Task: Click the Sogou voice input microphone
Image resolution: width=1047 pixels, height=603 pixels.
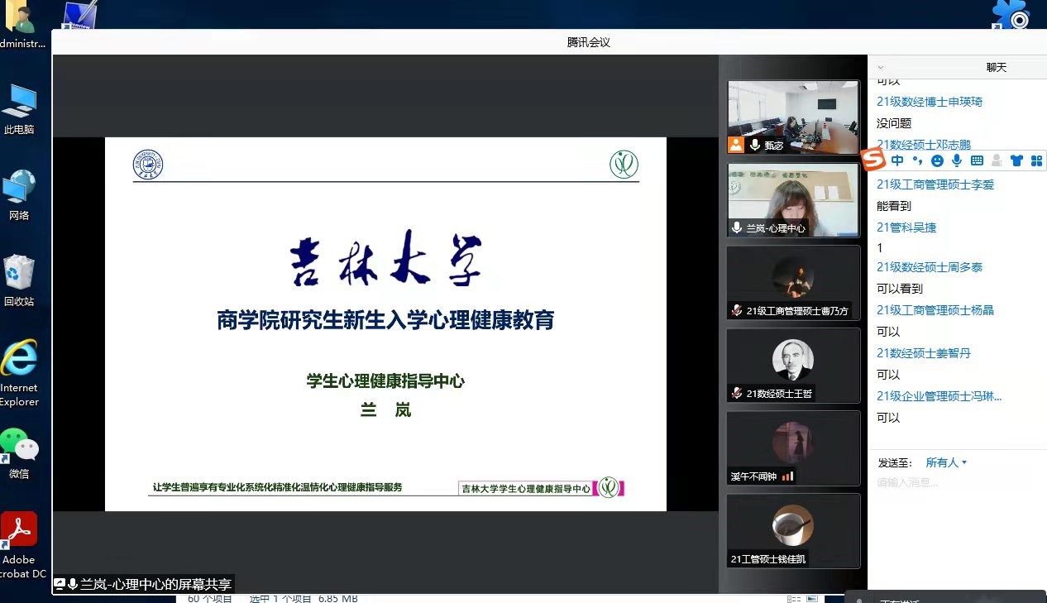Action: (x=957, y=160)
